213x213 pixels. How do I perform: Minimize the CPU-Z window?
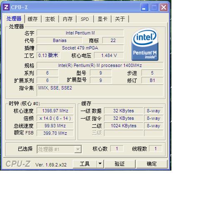click(x=144, y=7)
